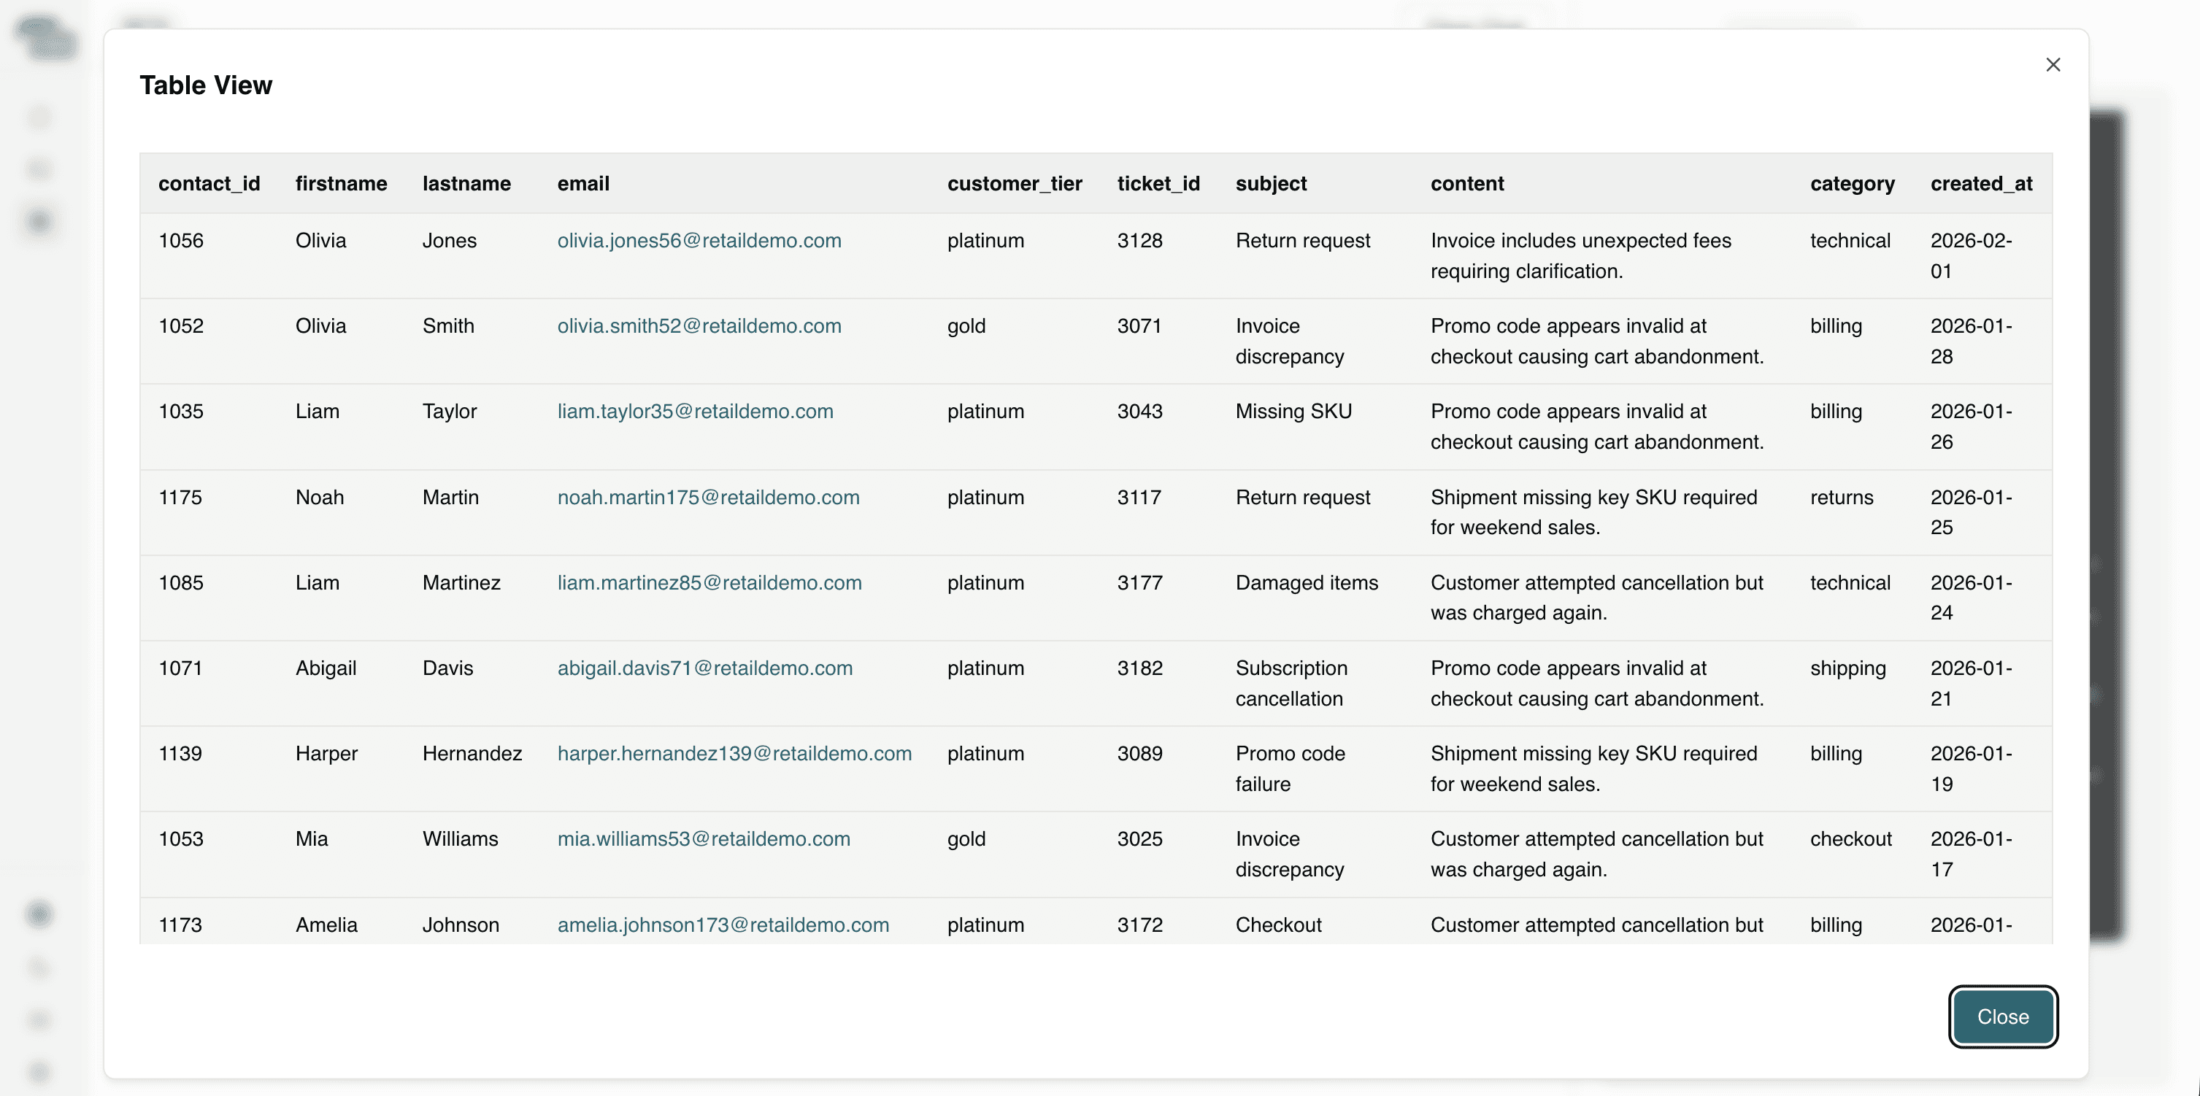Click olivia.smith52@retaildemo.com email link

pyautogui.click(x=699, y=326)
